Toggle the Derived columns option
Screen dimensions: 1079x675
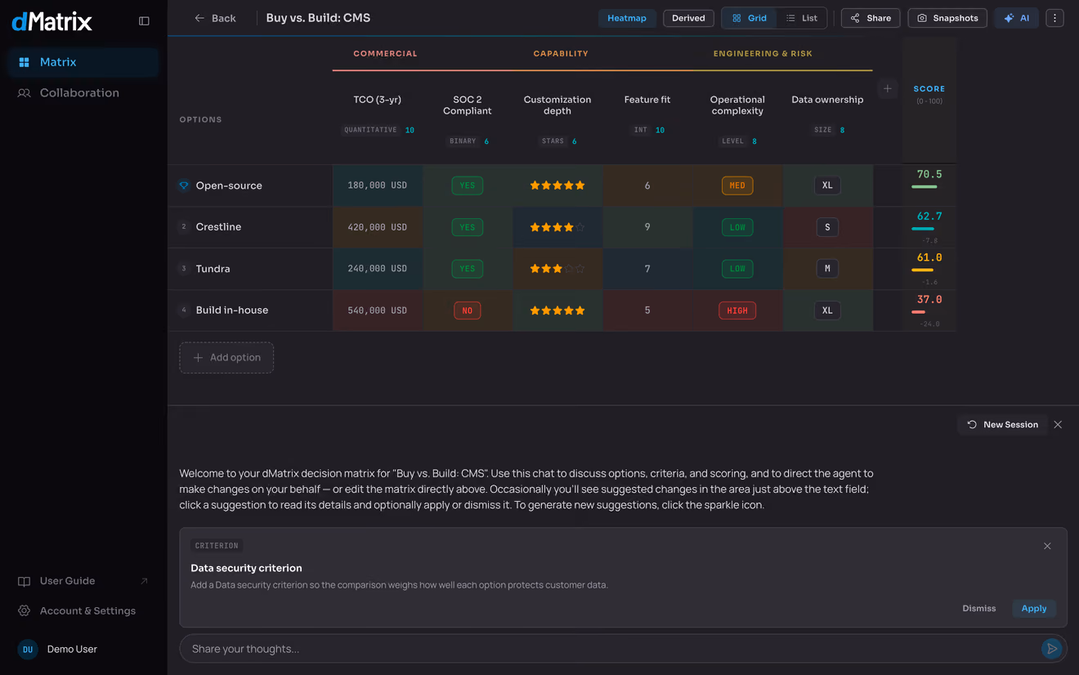pos(688,18)
